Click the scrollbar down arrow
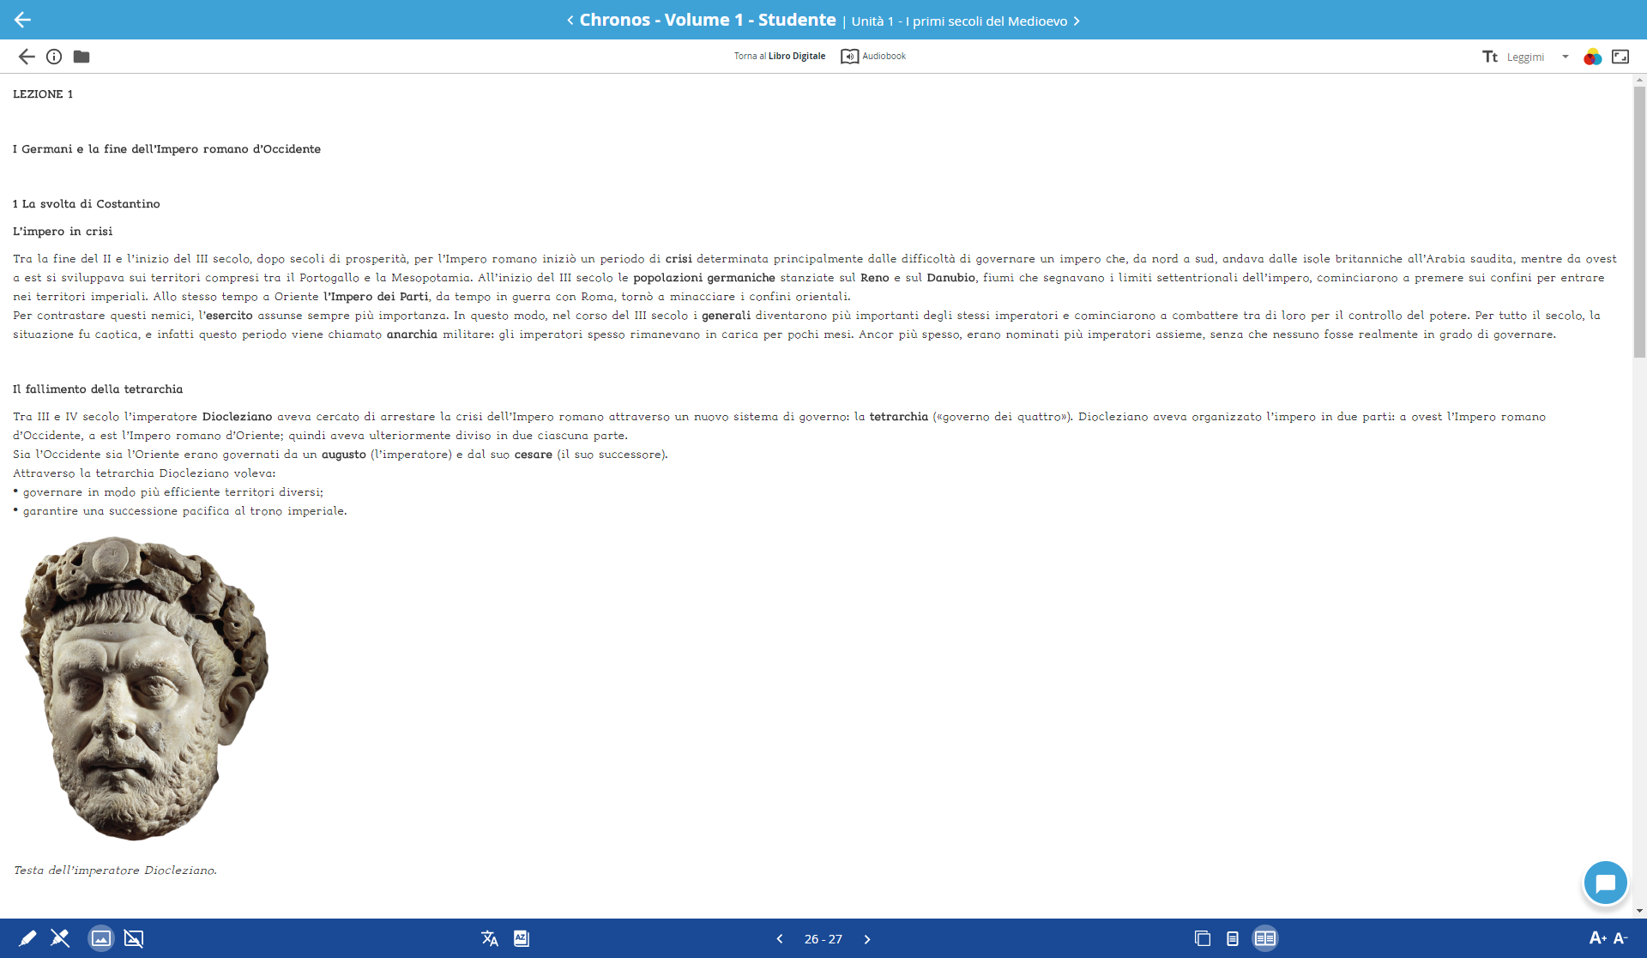This screenshot has height=958, width=1647. (x=1639, y=911)
